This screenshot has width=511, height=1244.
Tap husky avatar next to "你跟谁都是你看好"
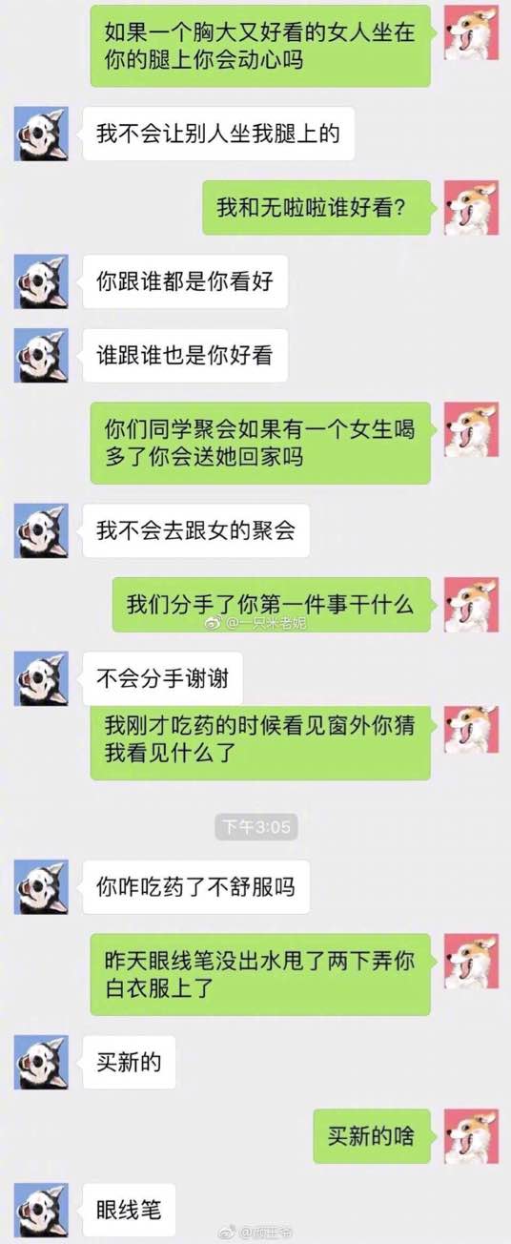[x=41, y=281]
